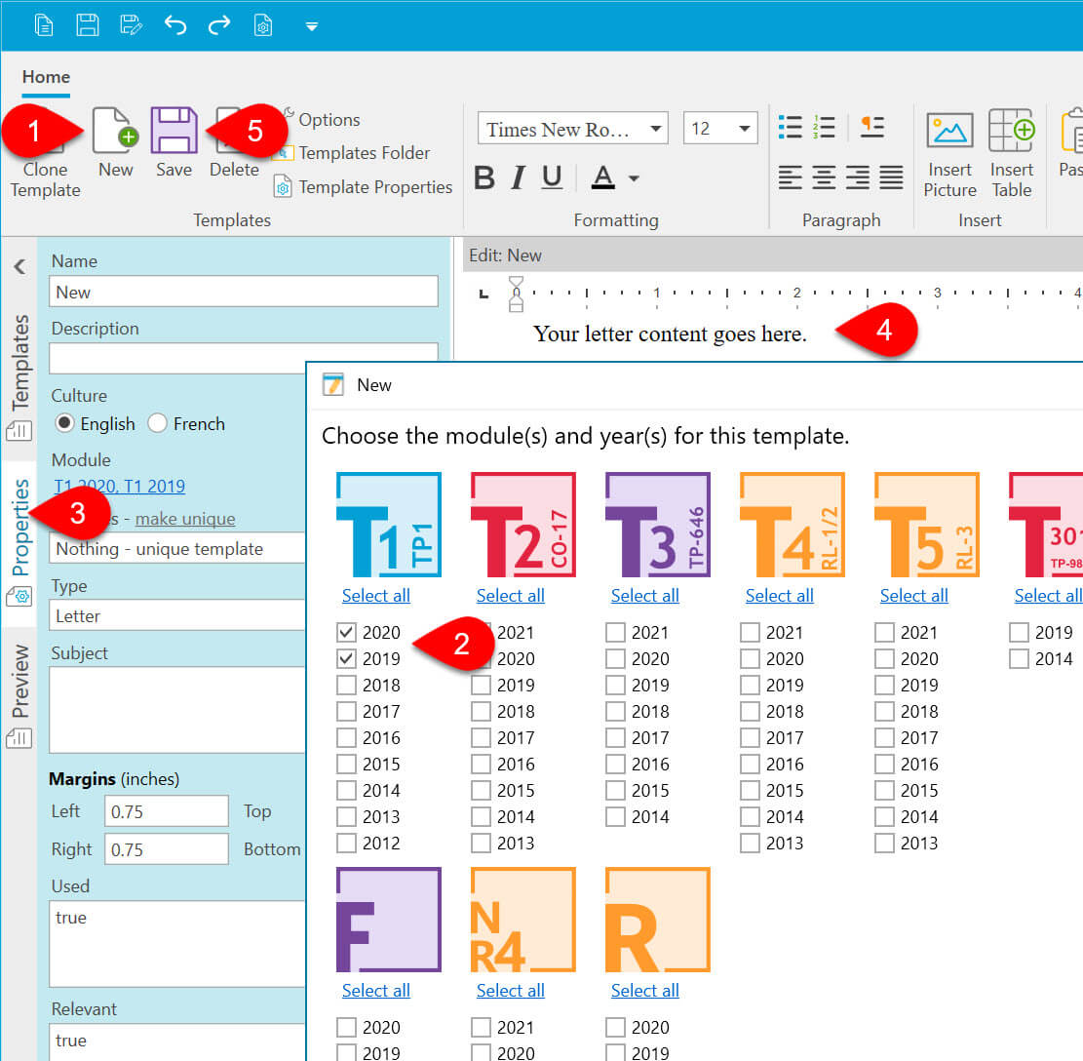Image resolution: width=1083 pixels, height=1061 pixels.
Task: Create a New template from the ribbon
Action: pyautogui.click(x=115, y=142)
